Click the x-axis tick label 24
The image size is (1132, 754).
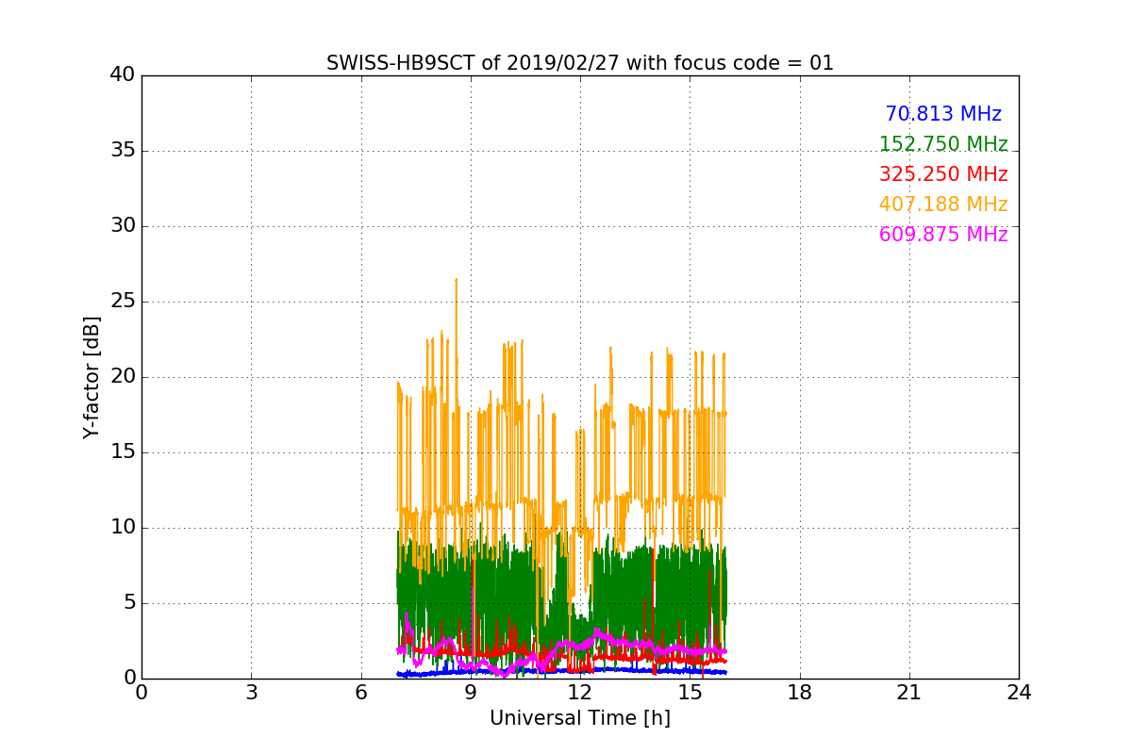click(1019, 692)
